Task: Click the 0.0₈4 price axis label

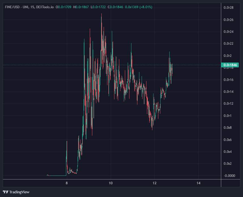Action: pyautogui.click(x=227, y=152)
